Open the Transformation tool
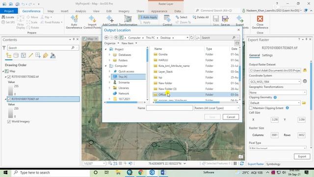Viewport: 314px width, 177px height. pos(128,21)
